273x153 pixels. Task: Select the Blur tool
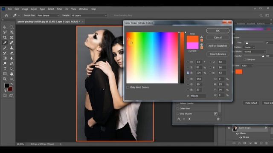pyautogui.click(x=12, y=58)
